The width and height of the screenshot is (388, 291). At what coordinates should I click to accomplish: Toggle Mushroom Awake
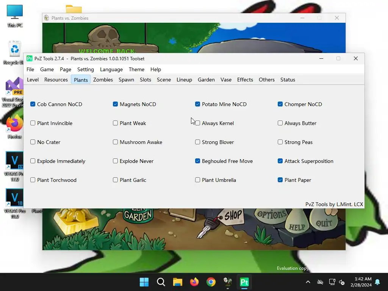point(115,142)
